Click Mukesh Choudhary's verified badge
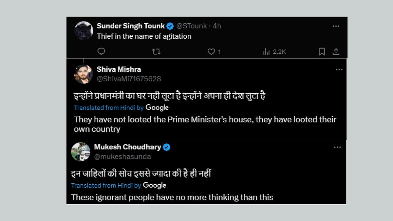 166,147
